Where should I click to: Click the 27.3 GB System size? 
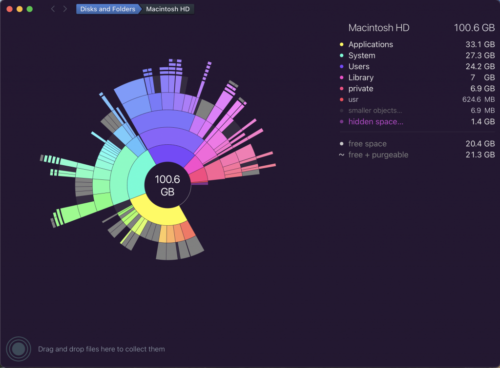480,56
